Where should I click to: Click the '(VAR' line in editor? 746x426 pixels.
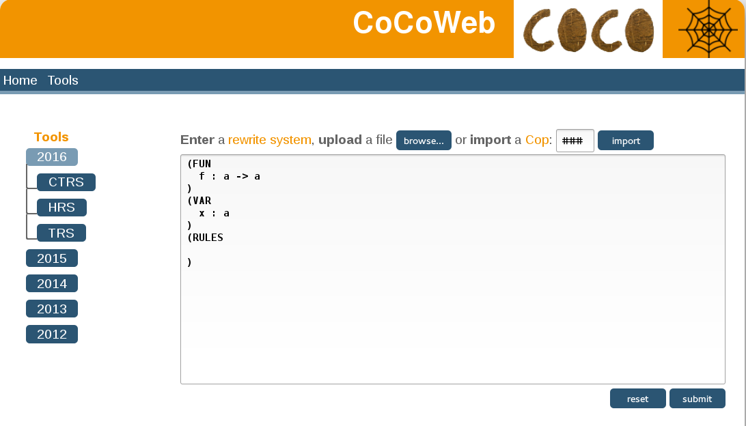coord(199,201)
